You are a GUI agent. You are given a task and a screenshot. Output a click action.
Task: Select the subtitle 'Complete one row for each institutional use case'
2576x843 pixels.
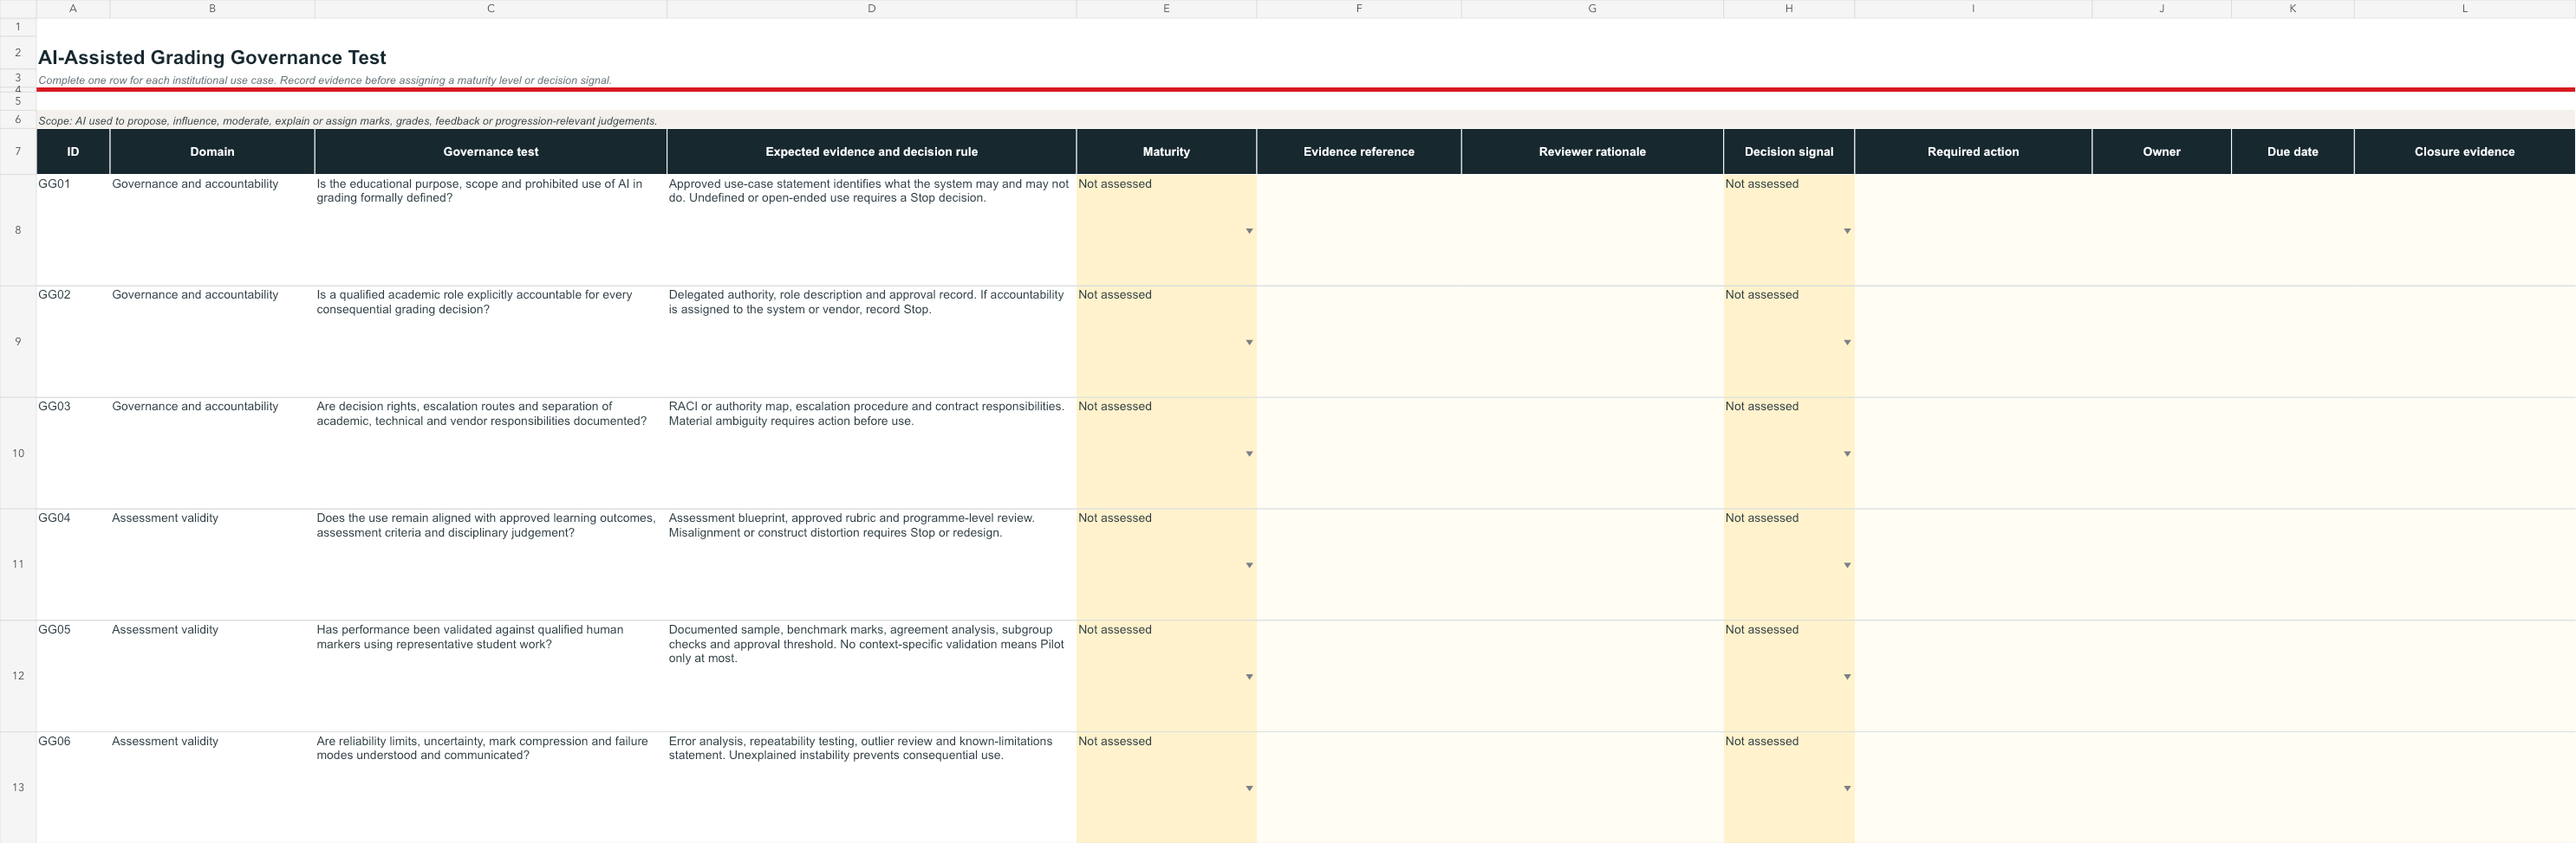(325, 80)
